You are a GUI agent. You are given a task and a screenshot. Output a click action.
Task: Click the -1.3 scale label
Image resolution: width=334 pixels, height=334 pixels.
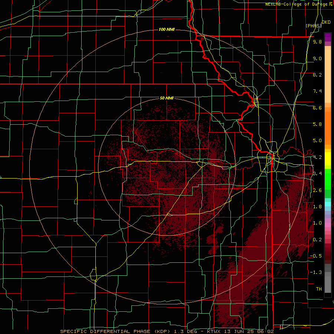pyautogui.click(x=316, y=272)
